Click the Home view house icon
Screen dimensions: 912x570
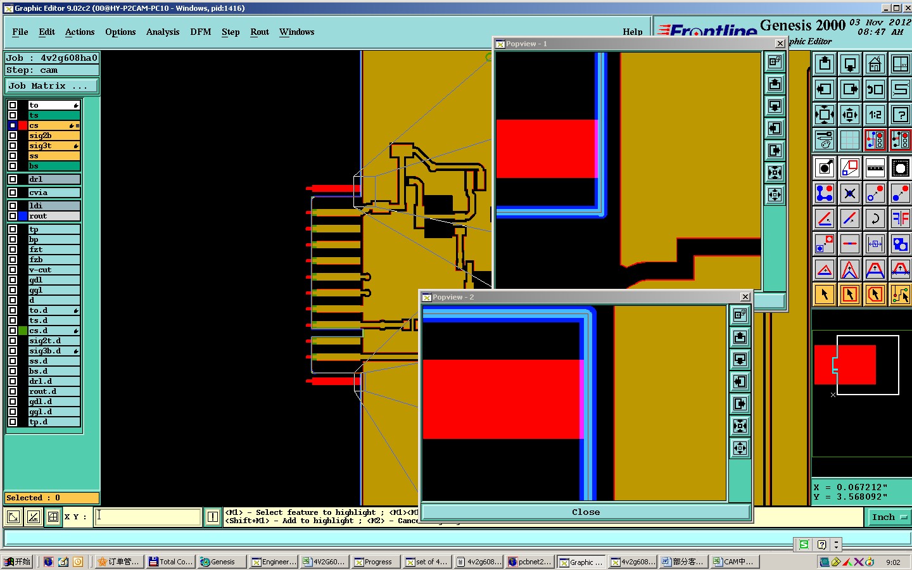tap(875, 63)
